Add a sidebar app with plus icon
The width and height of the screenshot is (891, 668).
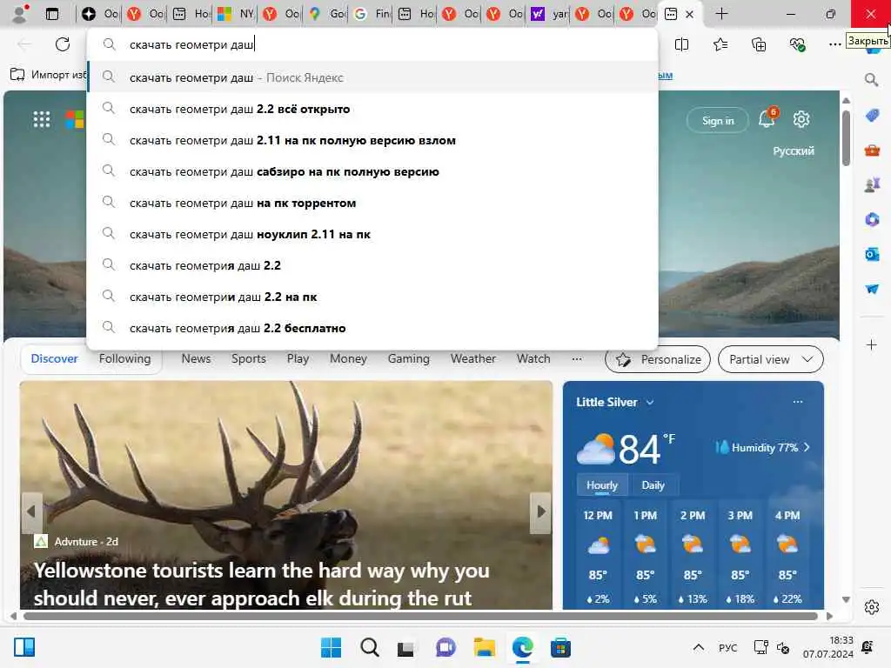872,344
